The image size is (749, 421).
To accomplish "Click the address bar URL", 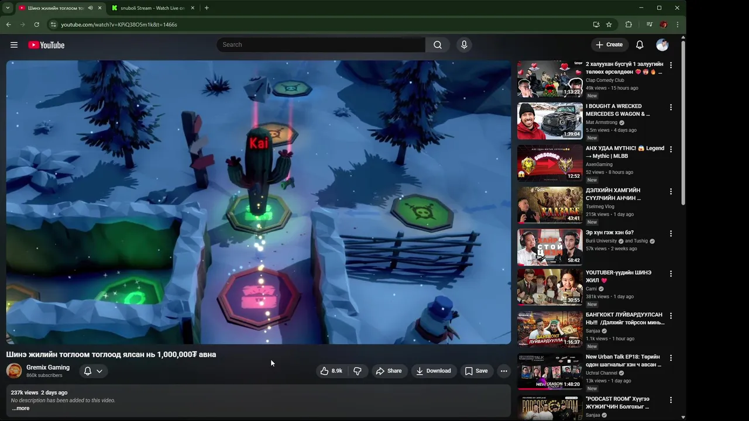I will 119,25.
